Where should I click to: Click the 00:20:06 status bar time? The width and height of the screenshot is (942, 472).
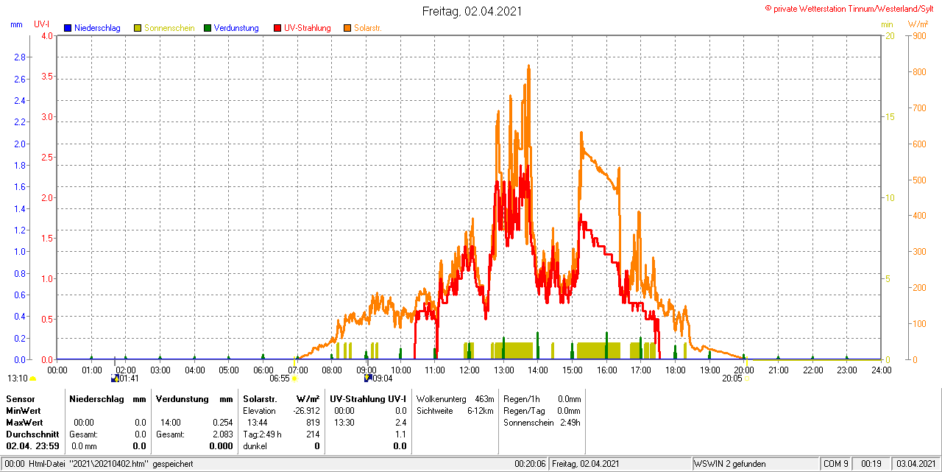[530, 464]
